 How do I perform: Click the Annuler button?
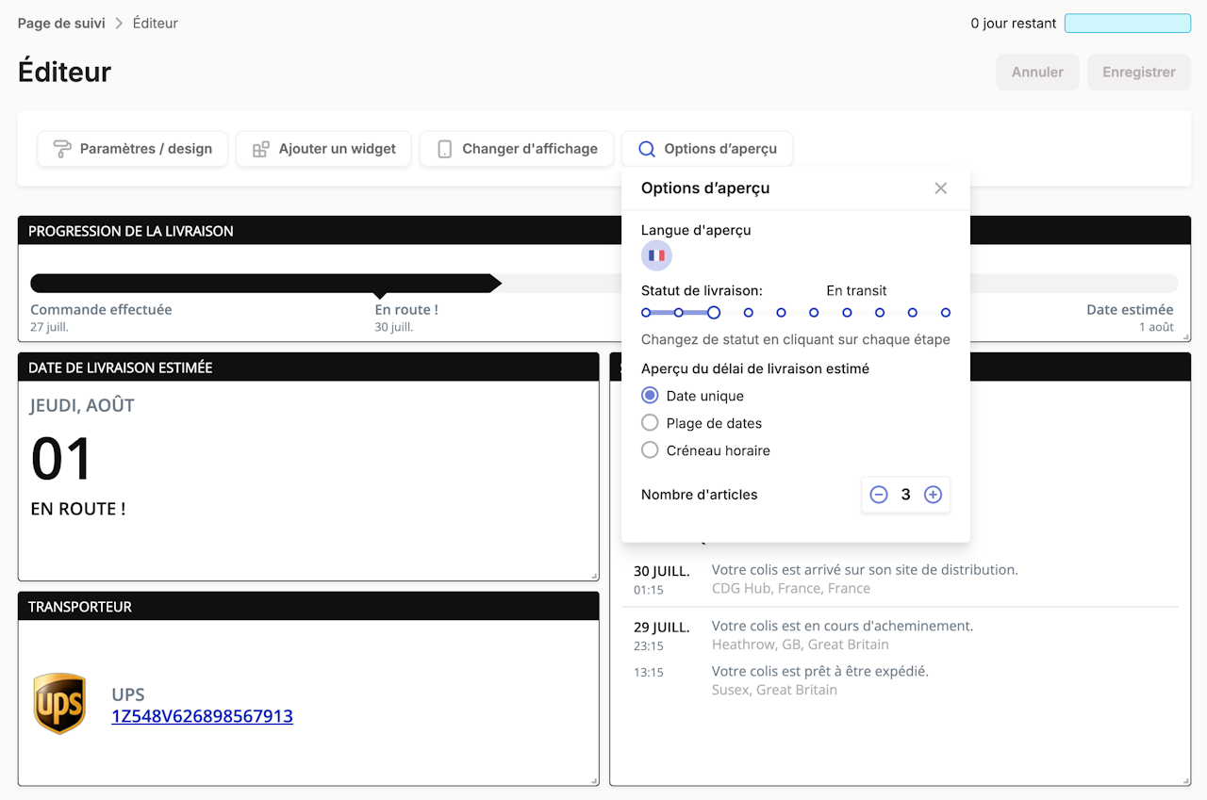tap(1037, 72)
